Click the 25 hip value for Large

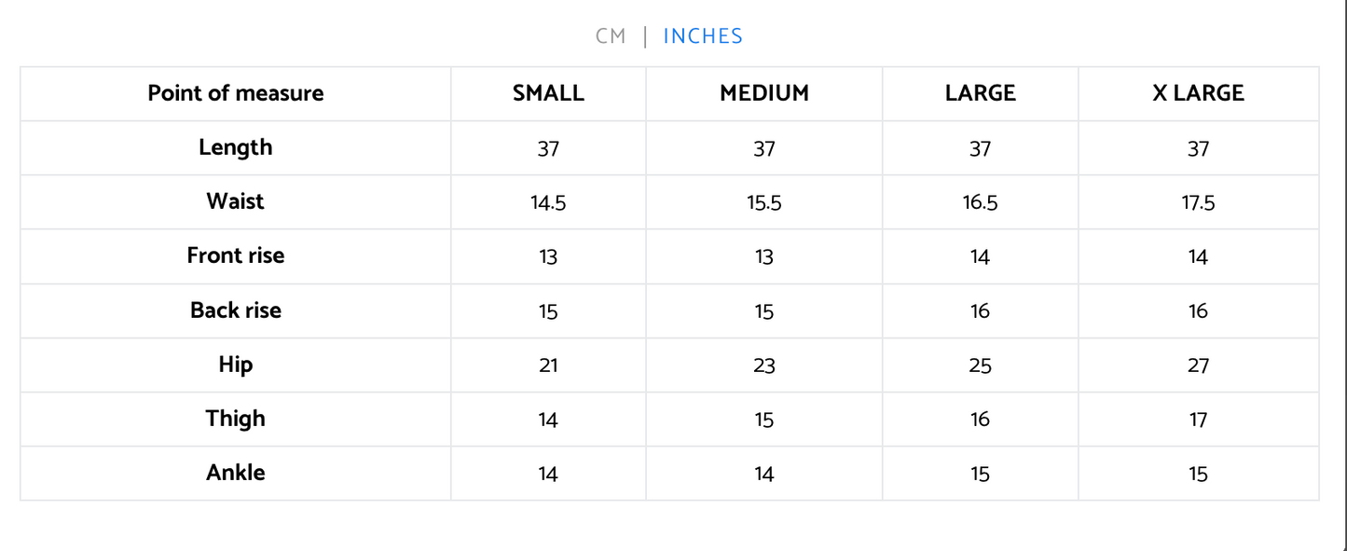980,365
